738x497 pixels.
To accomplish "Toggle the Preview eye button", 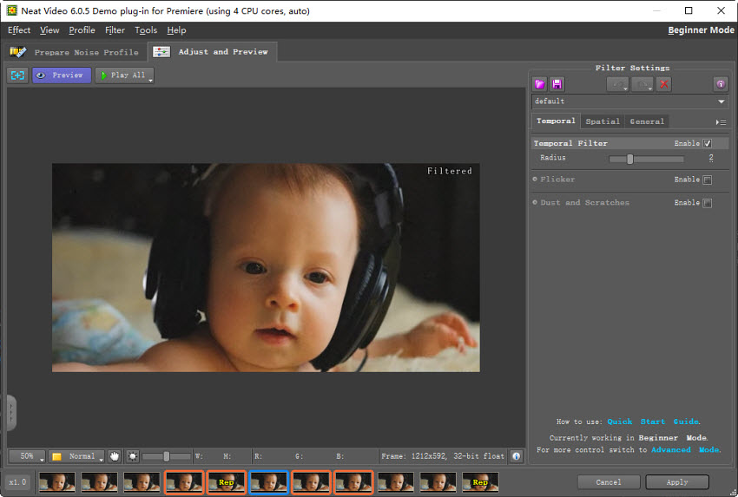I will 62,75.
